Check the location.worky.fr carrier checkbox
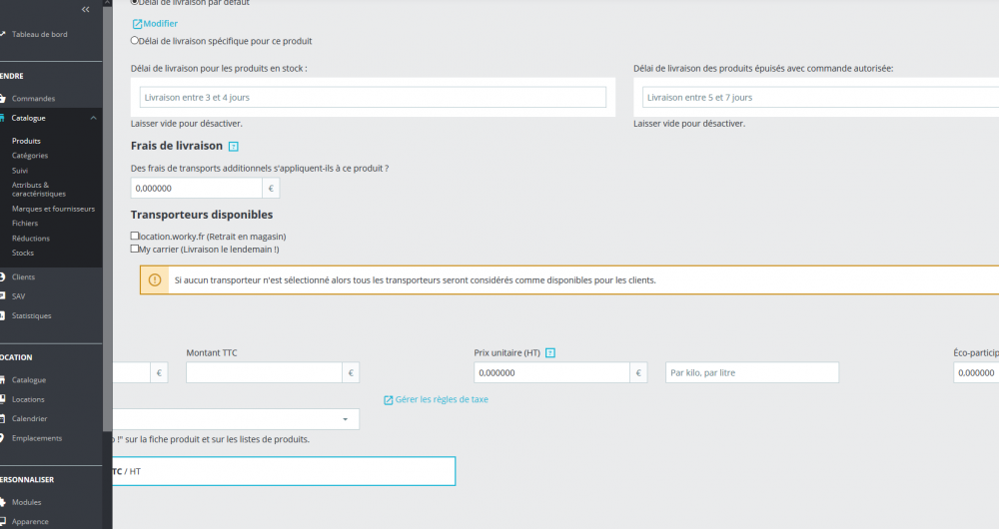The height and width of the screenshot is (529, 999). (135, 236)
